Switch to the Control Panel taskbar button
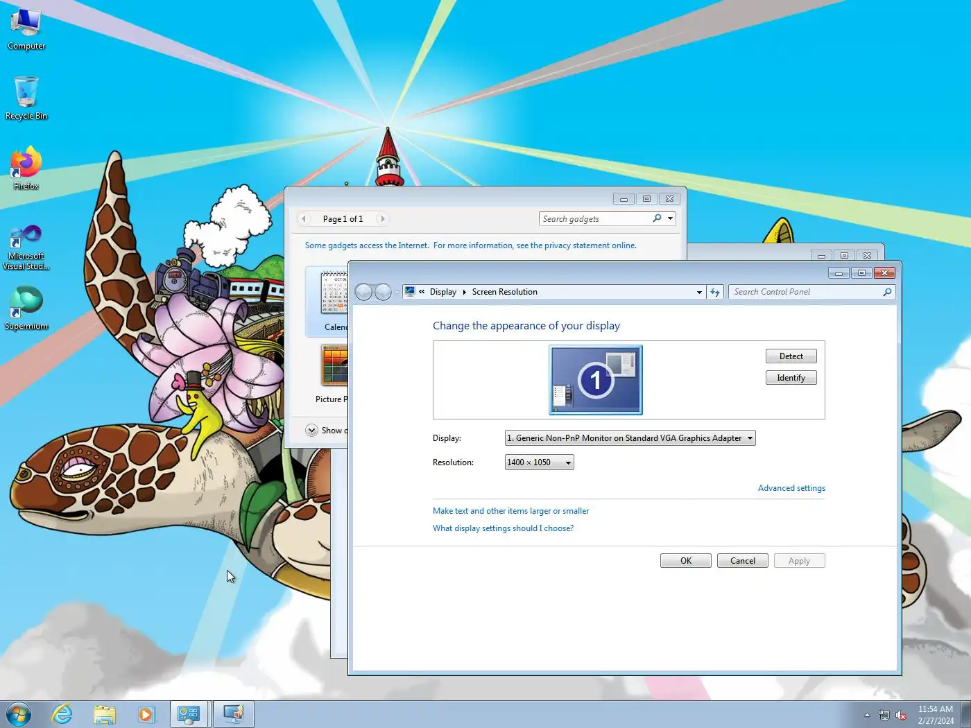971x728 pixels. [189, 714]
